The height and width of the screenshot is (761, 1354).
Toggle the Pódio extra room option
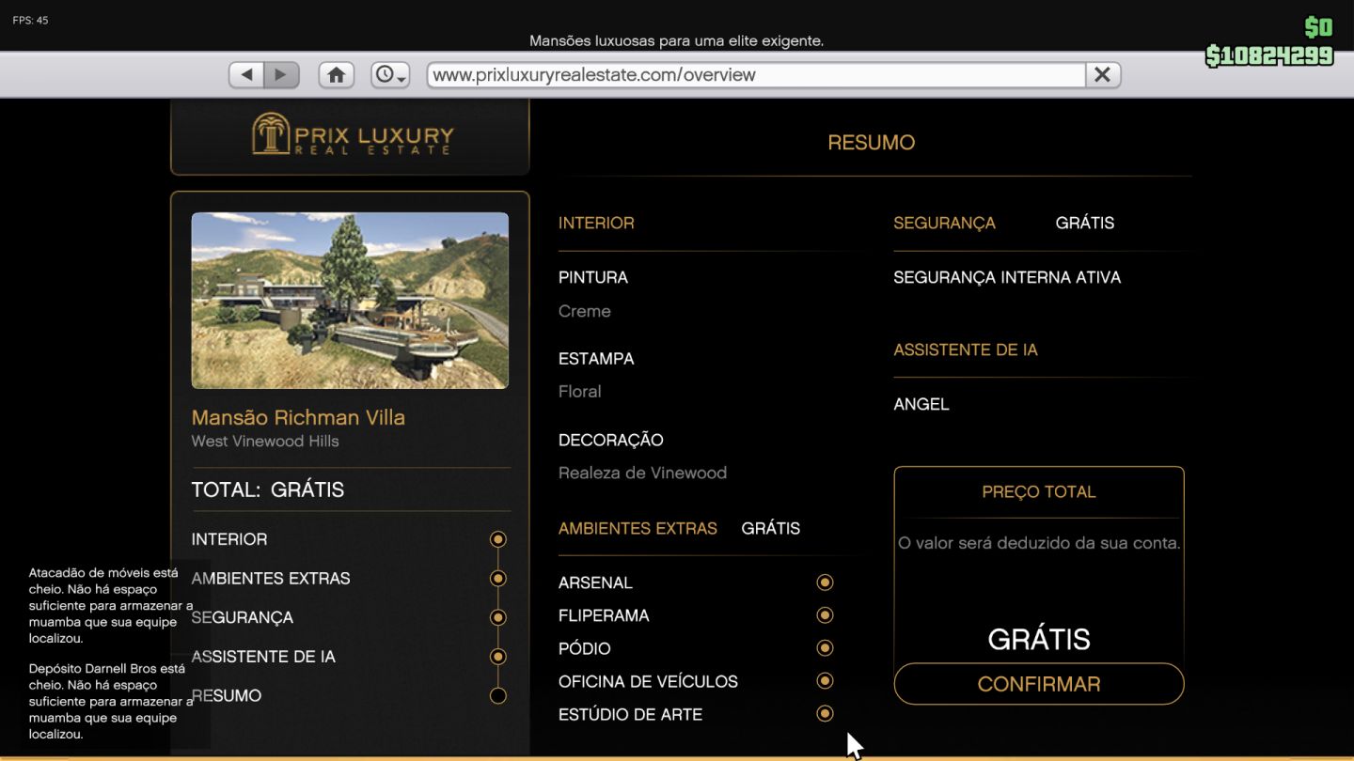click(x=825, y=648)
